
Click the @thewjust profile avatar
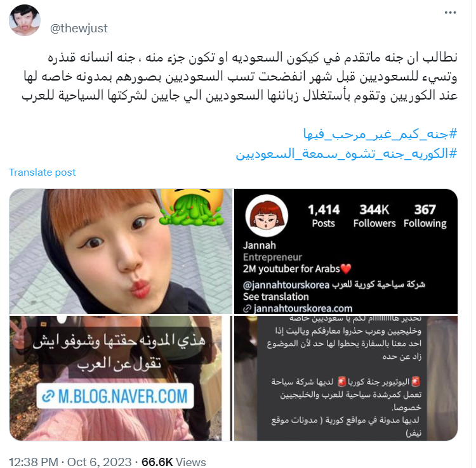[24, 20]
